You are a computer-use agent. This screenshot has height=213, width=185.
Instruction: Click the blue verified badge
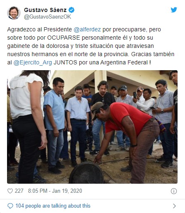pyautogui.click(x=71, y=10)
